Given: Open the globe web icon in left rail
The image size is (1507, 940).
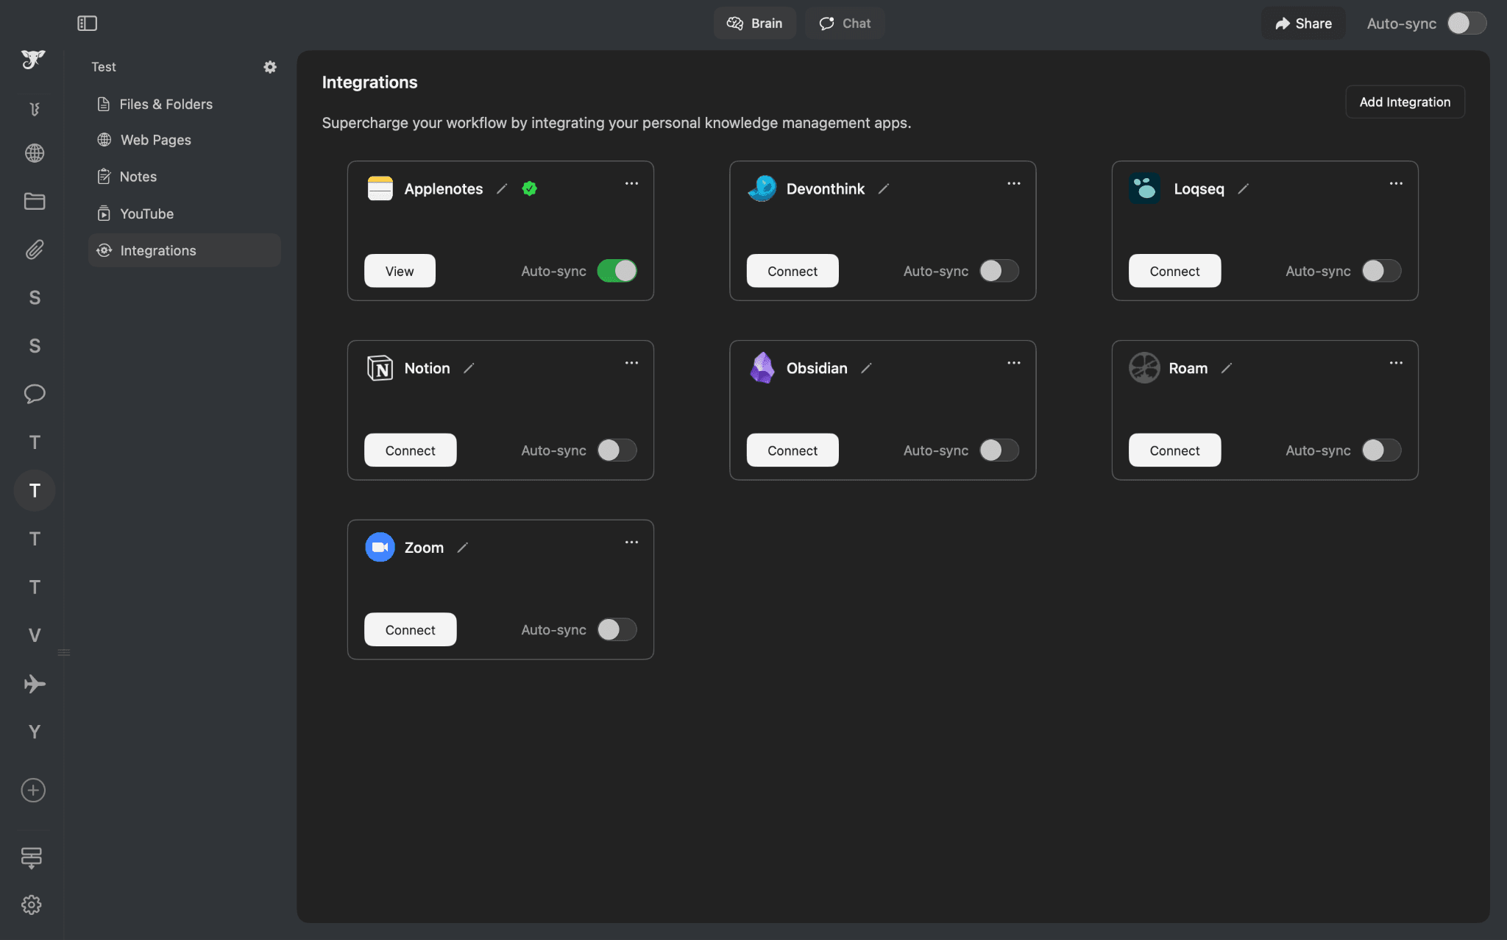Looking at the screenshot, I should 35,153.
